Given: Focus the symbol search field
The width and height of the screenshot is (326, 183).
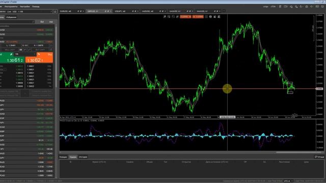Looking at the screenshot, I should pyautogui.click(x=17, y=22).
